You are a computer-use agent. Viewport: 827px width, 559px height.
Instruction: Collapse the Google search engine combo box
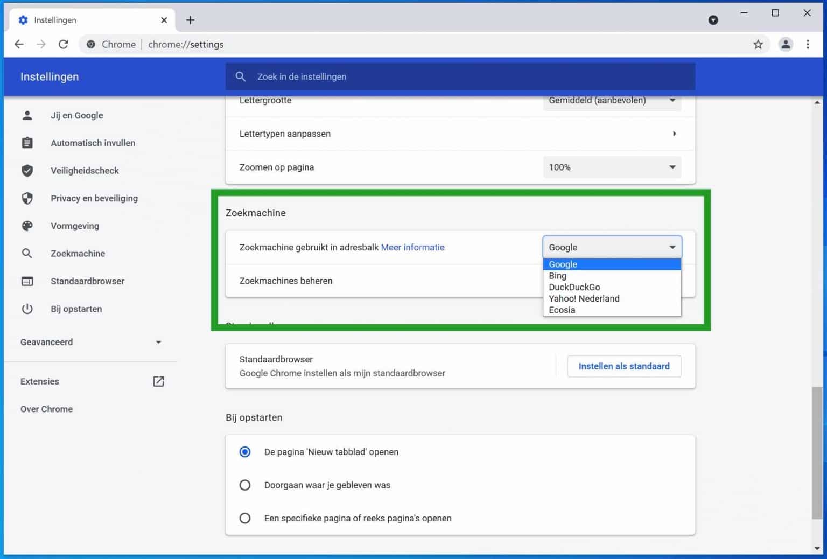[612, 247]
